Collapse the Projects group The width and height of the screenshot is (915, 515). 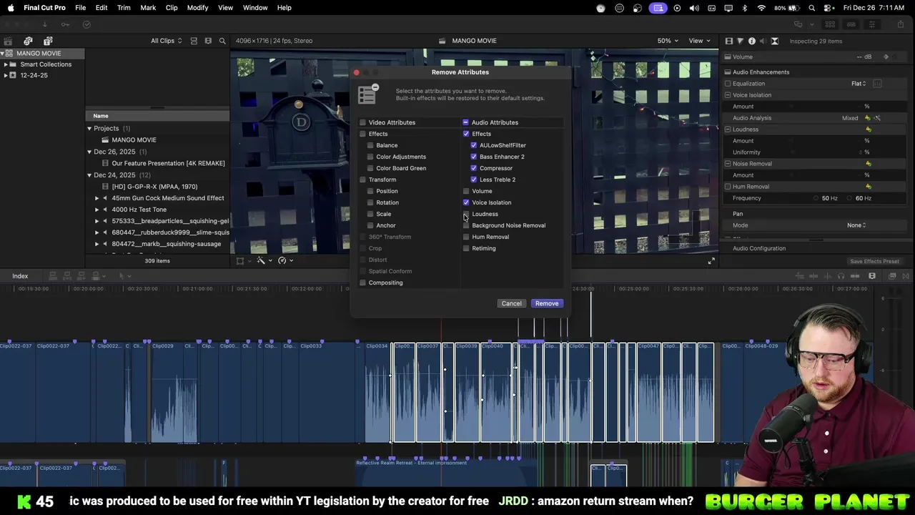(89, 129)
